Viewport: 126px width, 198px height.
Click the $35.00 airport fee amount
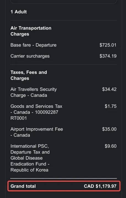109,129
